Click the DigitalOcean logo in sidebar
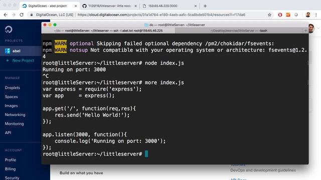The height and width of the screenshot is (180, 321). pos(9,29)
